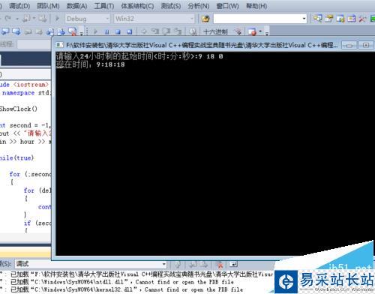
Task: Click the green start debugging arrow
Action: tap(57, 19)
